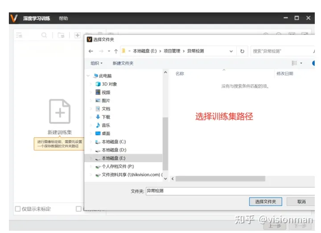Screen dimensions: 321x233
Task: Click the open folder toolbar icon
Action: (x=61, y=35)
